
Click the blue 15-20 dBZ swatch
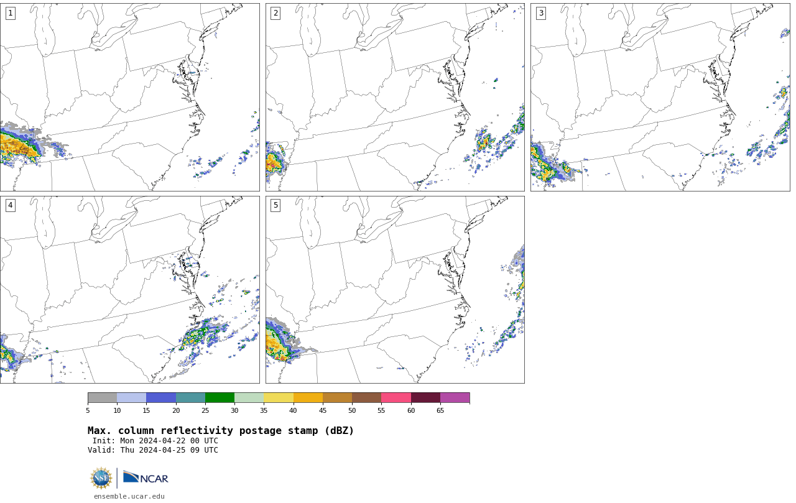click(161, 398)
